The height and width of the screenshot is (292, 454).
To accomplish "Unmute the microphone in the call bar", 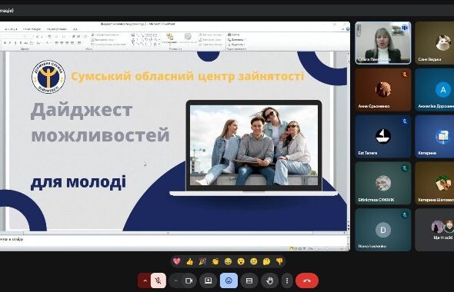I will point(159,280).
